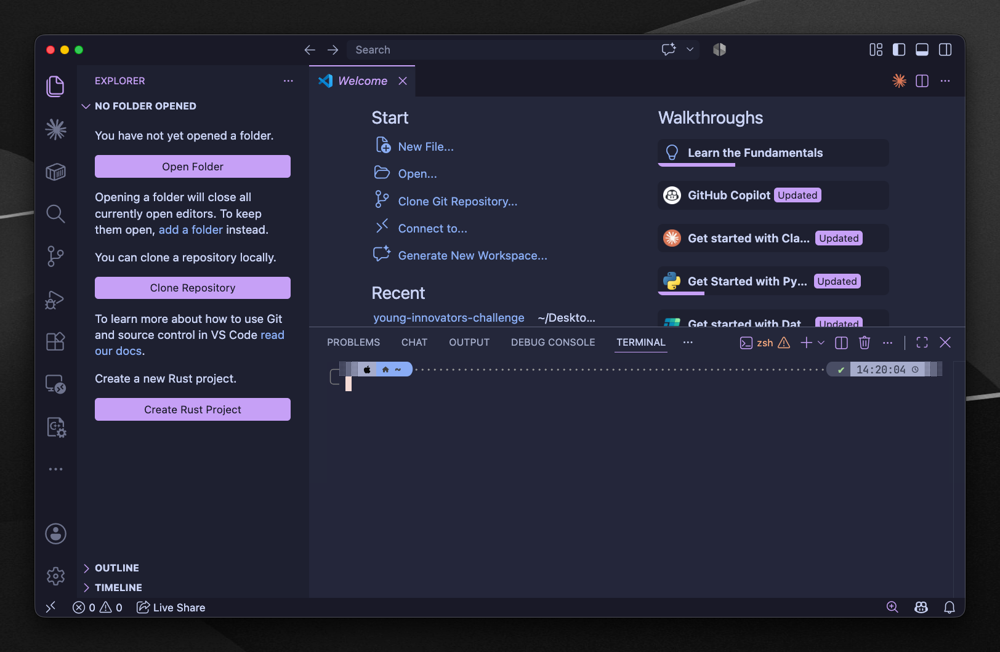Open the cube package view in activity bar

pyautogui.click(x=55, y=172)
